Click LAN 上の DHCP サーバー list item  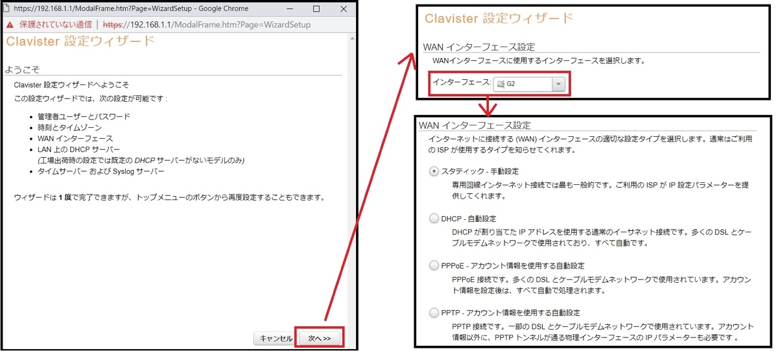tap(79, 149)
